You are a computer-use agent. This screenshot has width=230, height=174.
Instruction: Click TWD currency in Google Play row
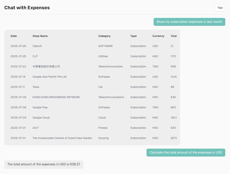155,107
